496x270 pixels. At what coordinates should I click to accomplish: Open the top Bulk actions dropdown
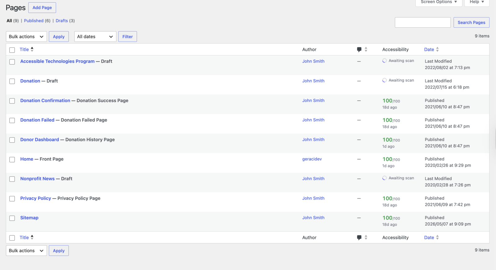click(x=26, y=37)
